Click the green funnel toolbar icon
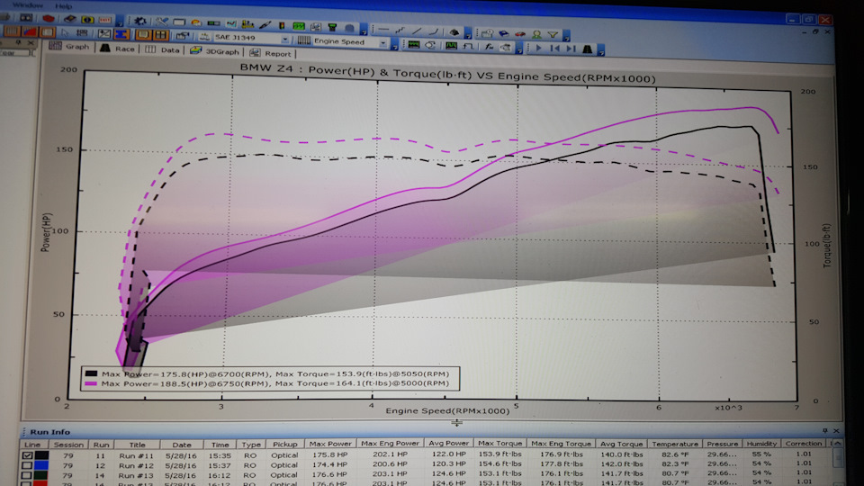The image size is (864, 486). pos(332,27)
